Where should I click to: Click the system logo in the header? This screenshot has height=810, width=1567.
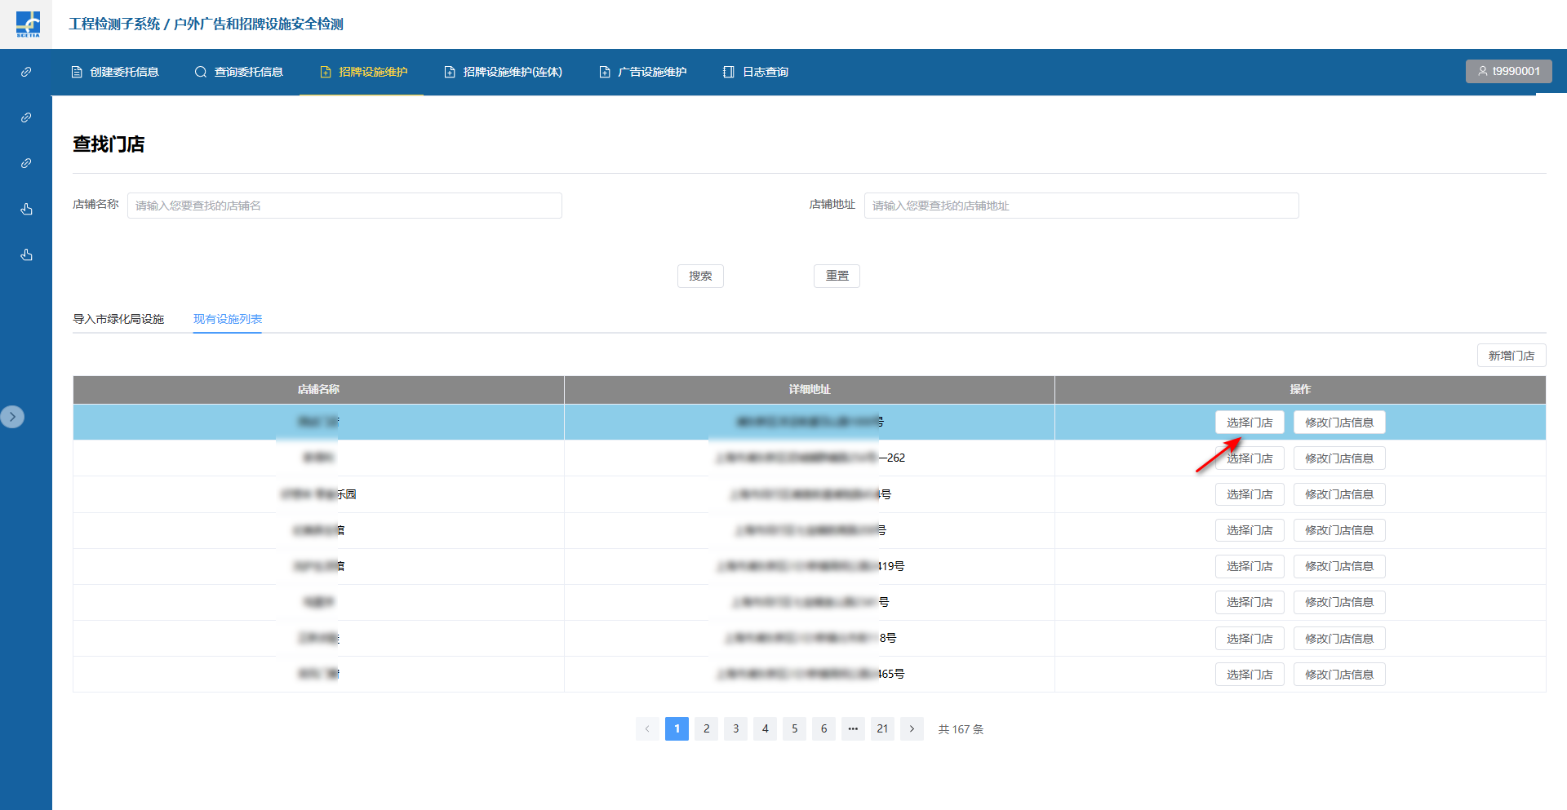[x=27, y=24]
